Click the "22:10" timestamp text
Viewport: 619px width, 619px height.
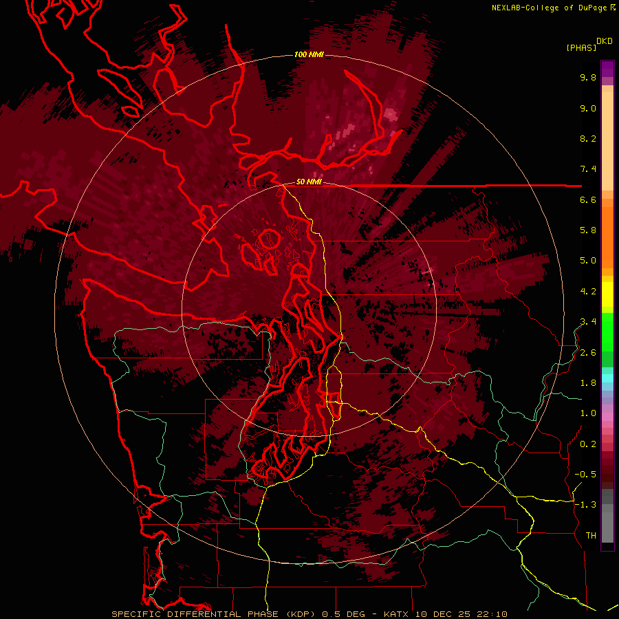pyautogui.click(x=492, y=614)
